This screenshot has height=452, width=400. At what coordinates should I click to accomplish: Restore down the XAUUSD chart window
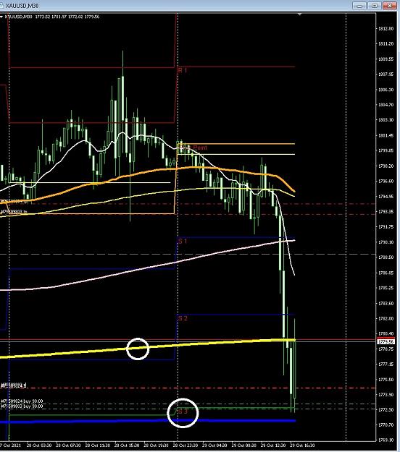(x=375, y=6)
